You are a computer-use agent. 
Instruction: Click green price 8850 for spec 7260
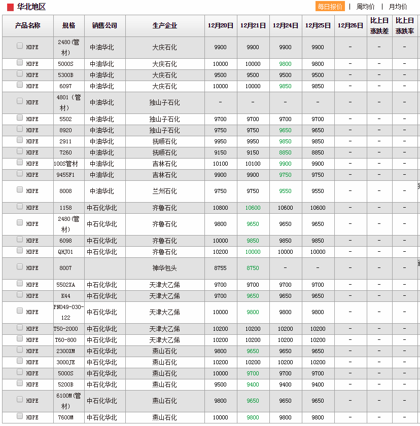(x=285, y=152)
